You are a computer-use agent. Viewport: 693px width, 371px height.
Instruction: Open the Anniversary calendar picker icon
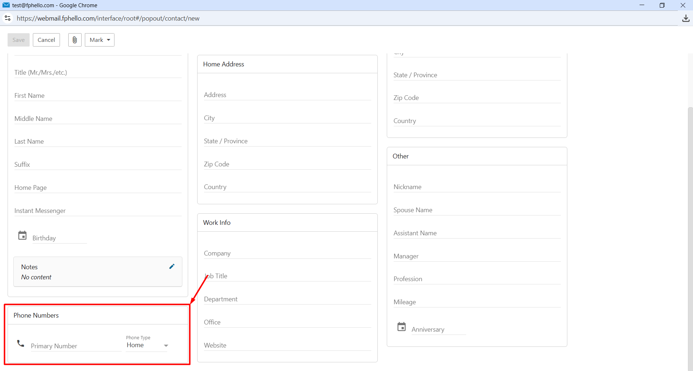click(402, 327)
